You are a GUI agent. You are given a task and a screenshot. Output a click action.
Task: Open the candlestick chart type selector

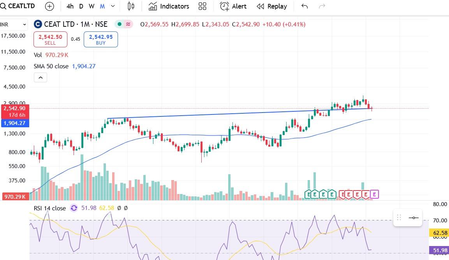[x=131, y=6]
